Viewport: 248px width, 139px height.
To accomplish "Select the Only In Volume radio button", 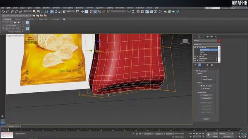I will [x=201, y=86].
